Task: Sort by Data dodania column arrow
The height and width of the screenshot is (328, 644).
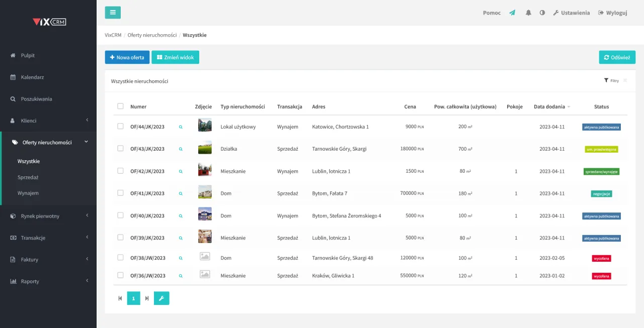Action: [x=569, y=107]
